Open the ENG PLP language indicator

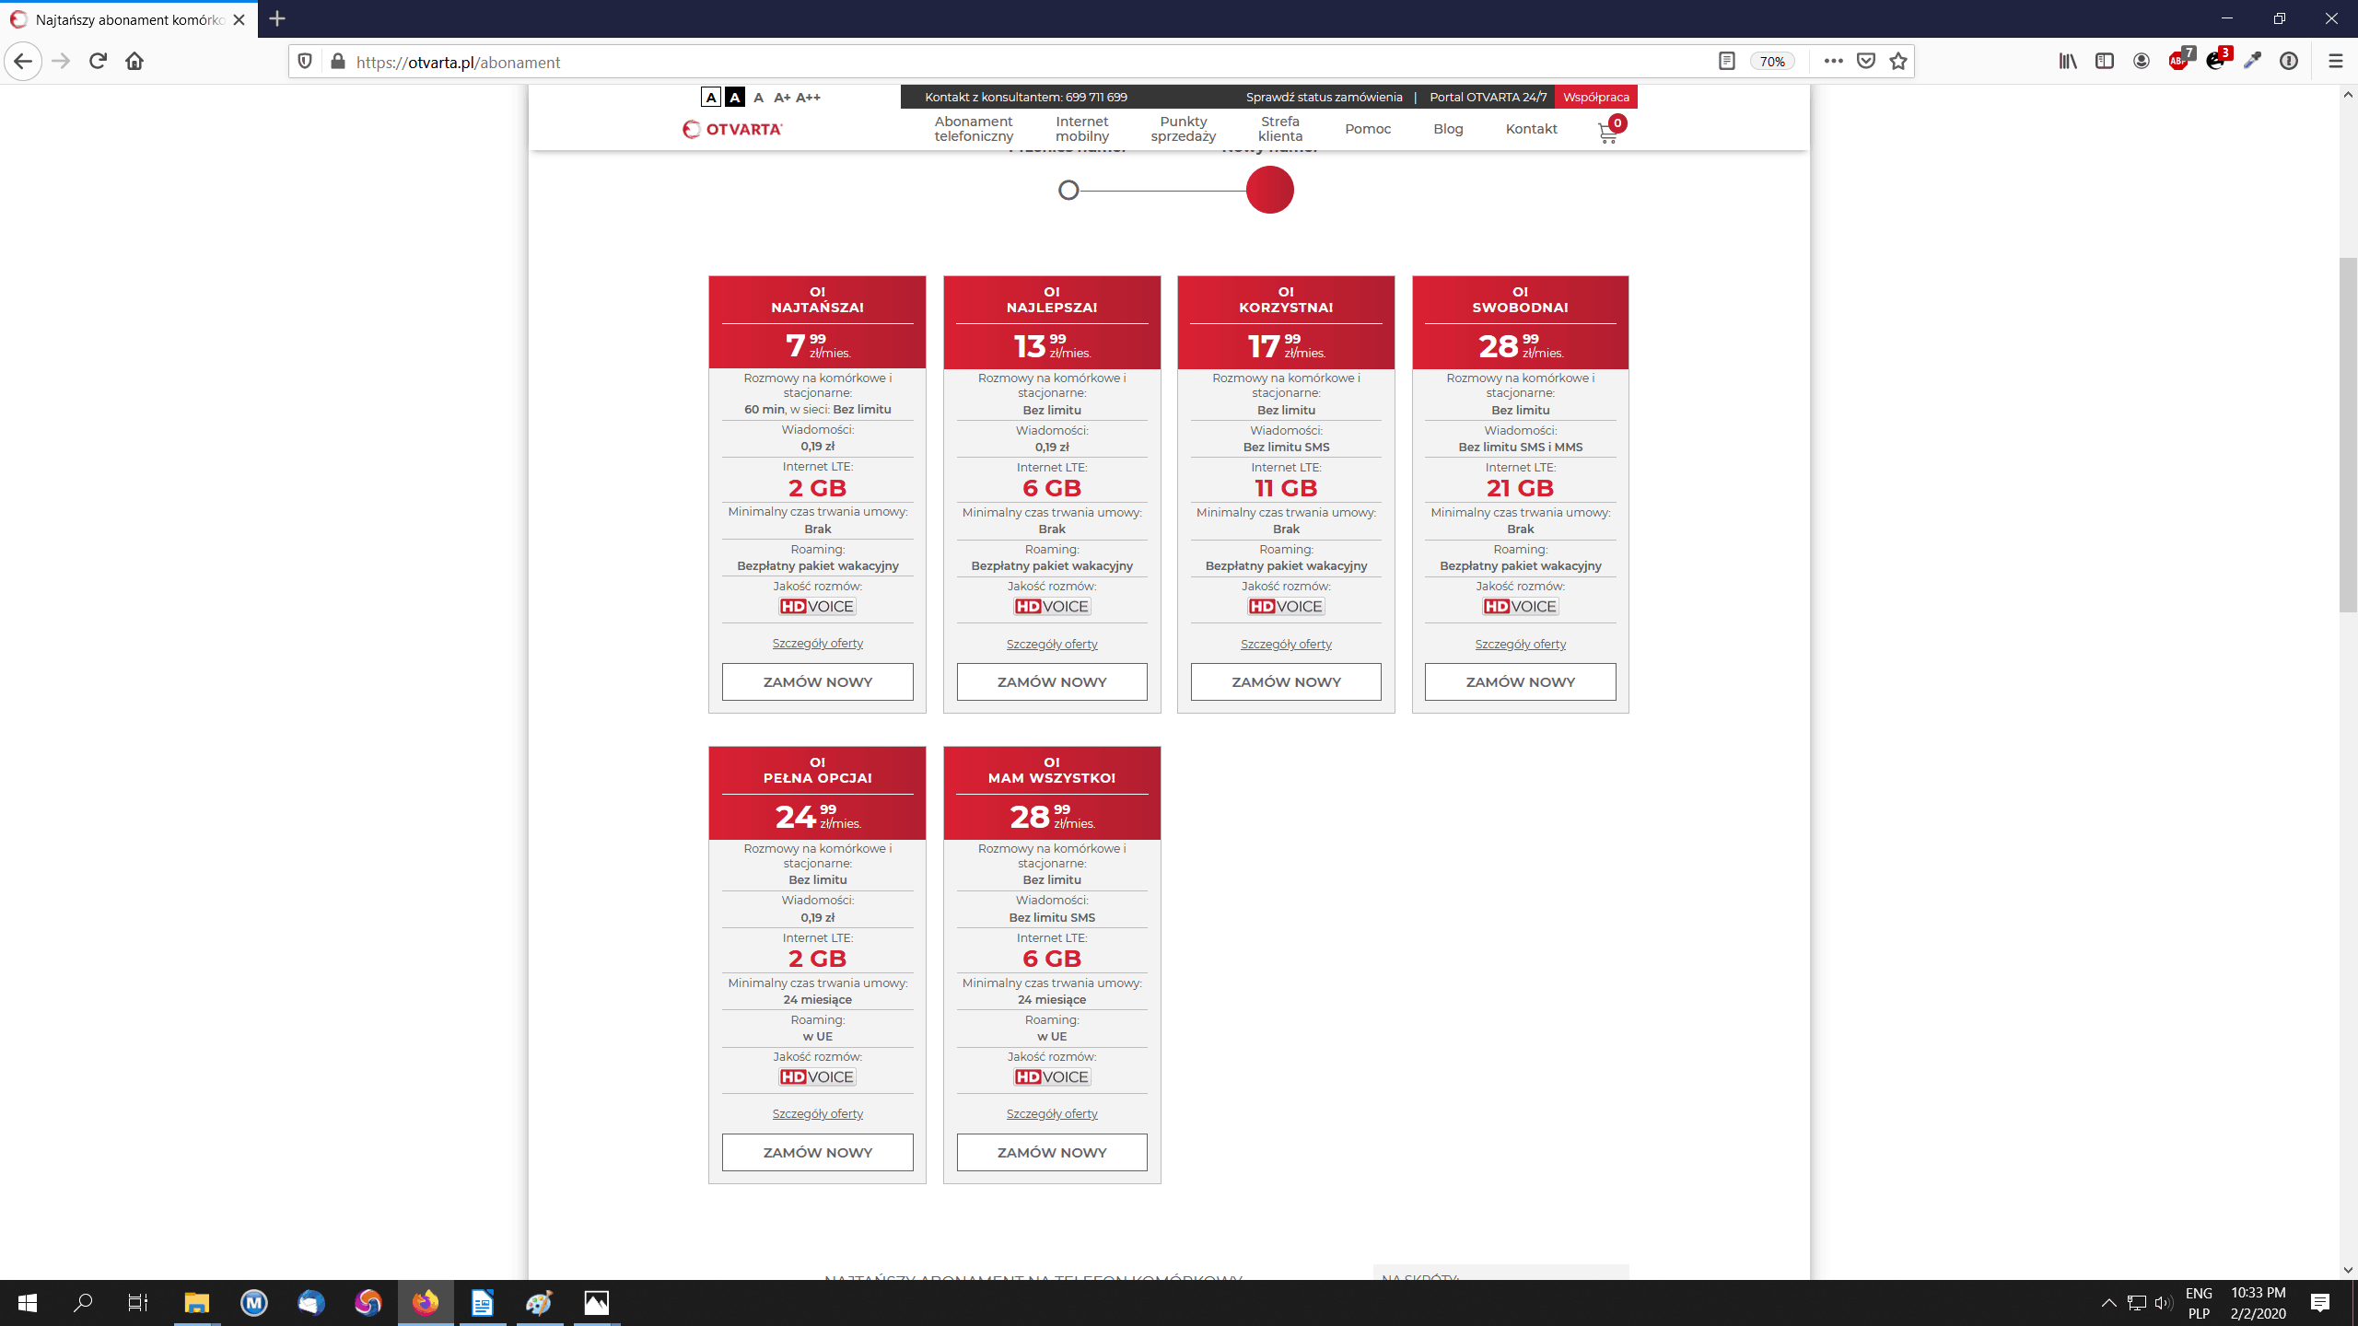click(2199, 1303)
